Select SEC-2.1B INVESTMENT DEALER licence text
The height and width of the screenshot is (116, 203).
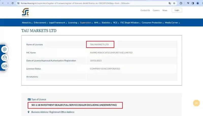[74, 105]
